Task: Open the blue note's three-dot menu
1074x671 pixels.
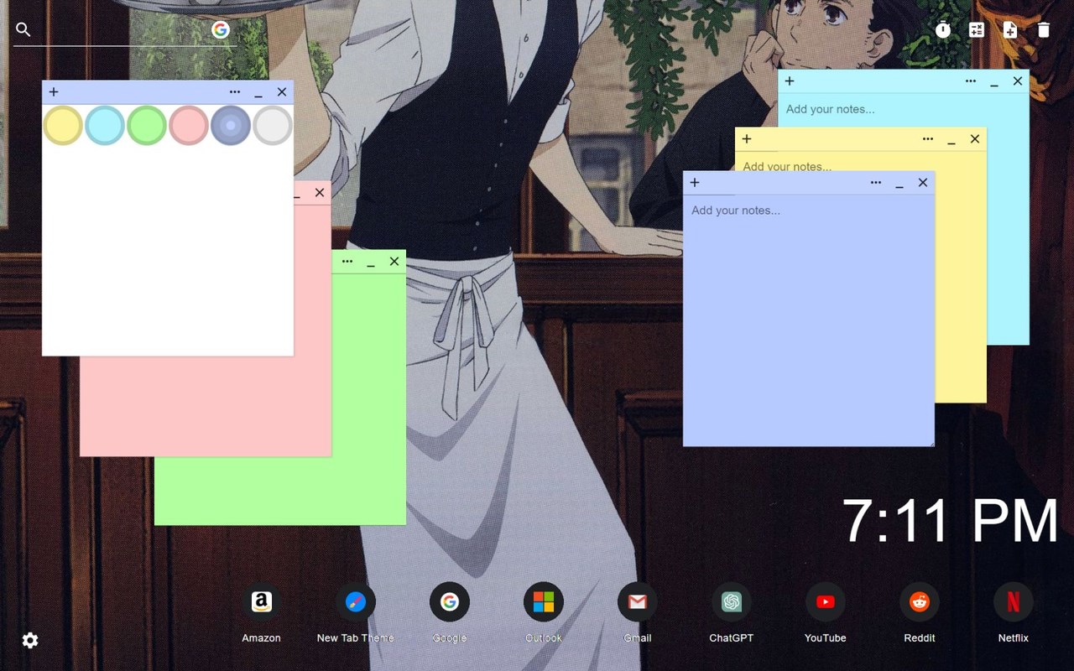Action: (876, 183)
